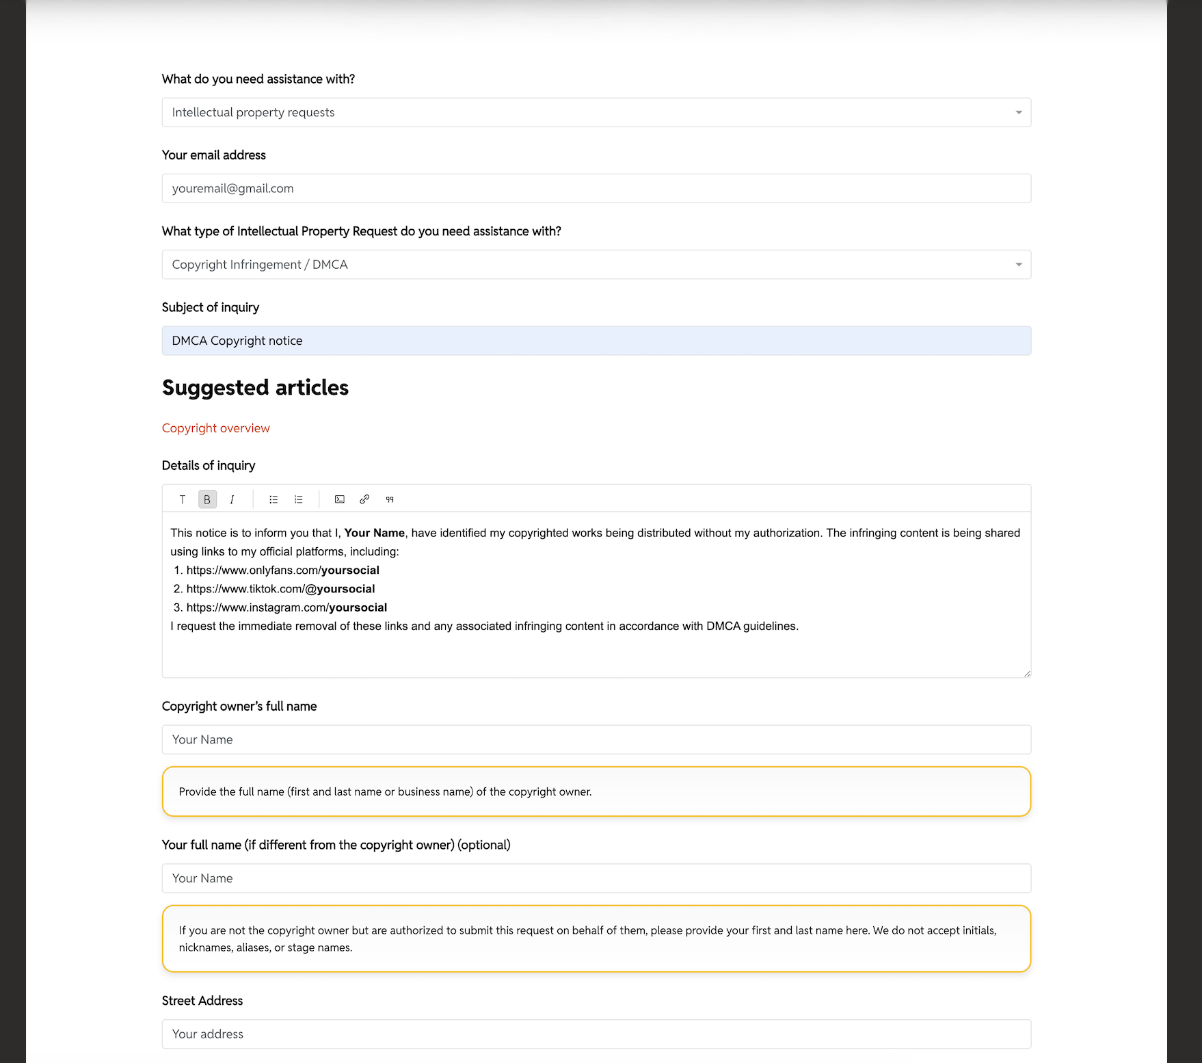Insert a block quote

point(390,499)
